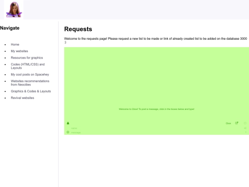The width and height of the screenshot is (249, 187).
Task: Open the Home navigation link
Action: point(15,44)
